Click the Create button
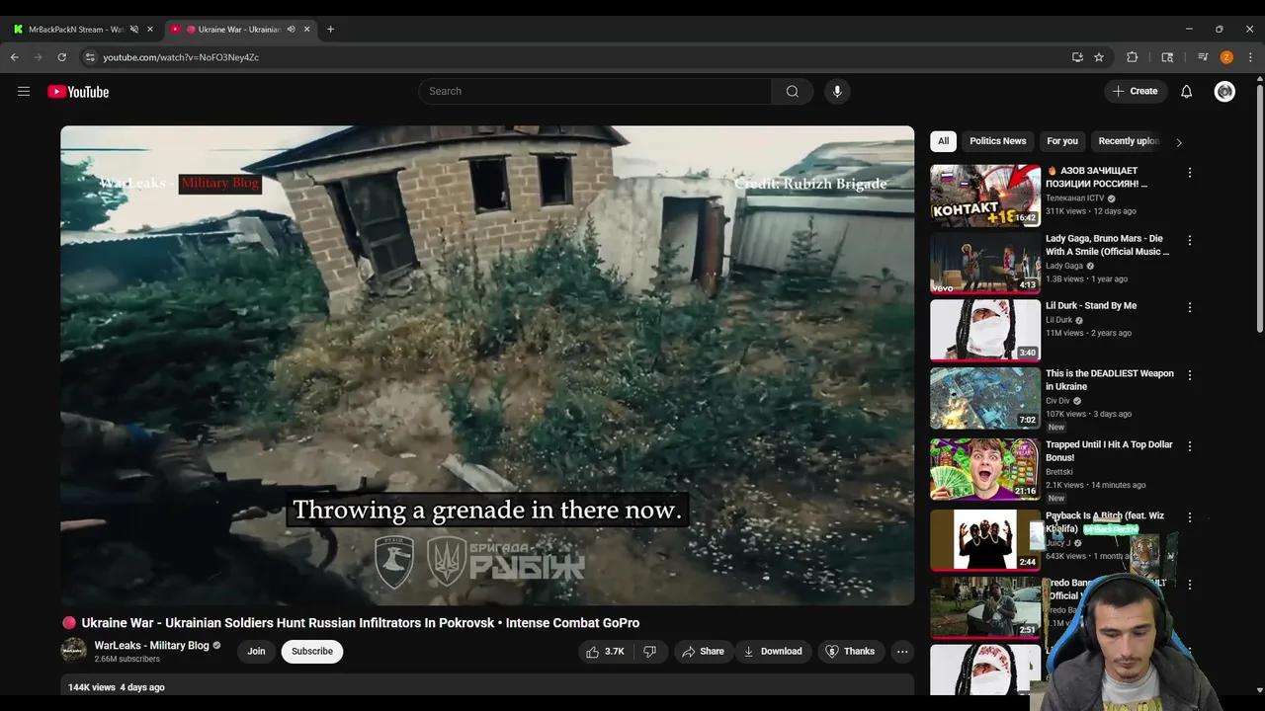The height and width of the screenshot is (711, 1265). [x=1135, y=92]
